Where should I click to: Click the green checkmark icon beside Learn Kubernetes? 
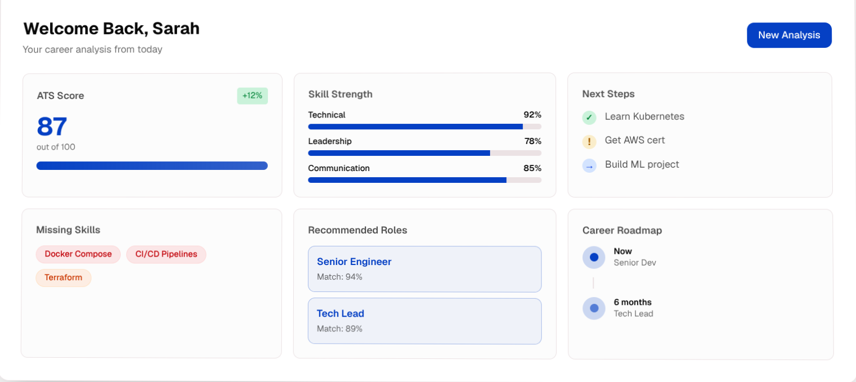589,118
